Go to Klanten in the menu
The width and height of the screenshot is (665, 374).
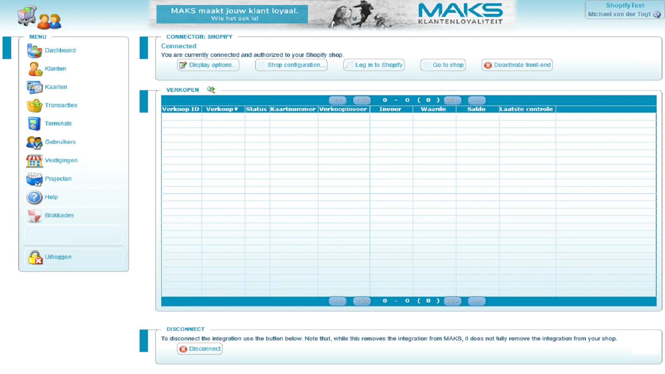[x=55, y=69]
